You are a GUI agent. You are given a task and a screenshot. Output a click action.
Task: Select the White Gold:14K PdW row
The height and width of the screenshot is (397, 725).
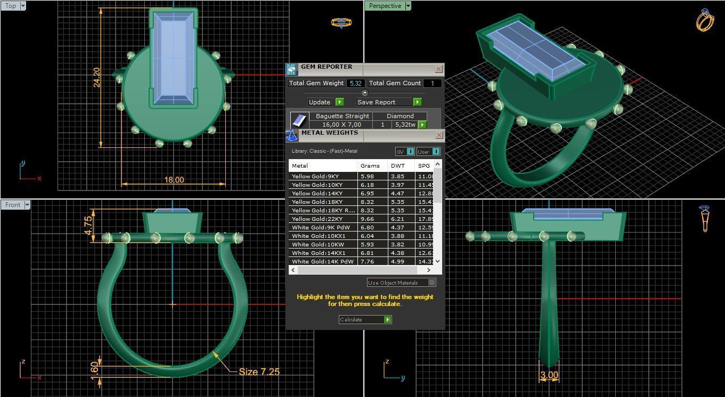point(362,261)
